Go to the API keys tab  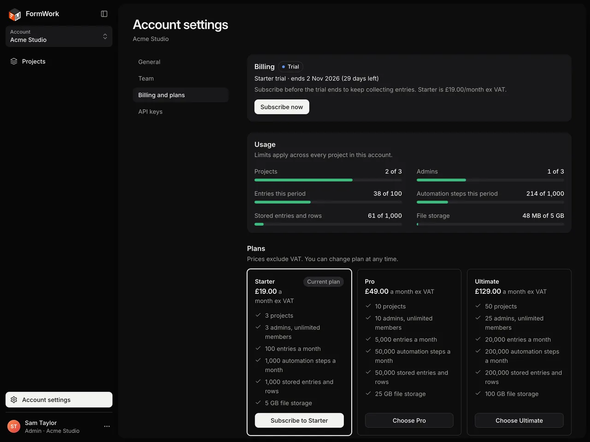click(181, 111)
